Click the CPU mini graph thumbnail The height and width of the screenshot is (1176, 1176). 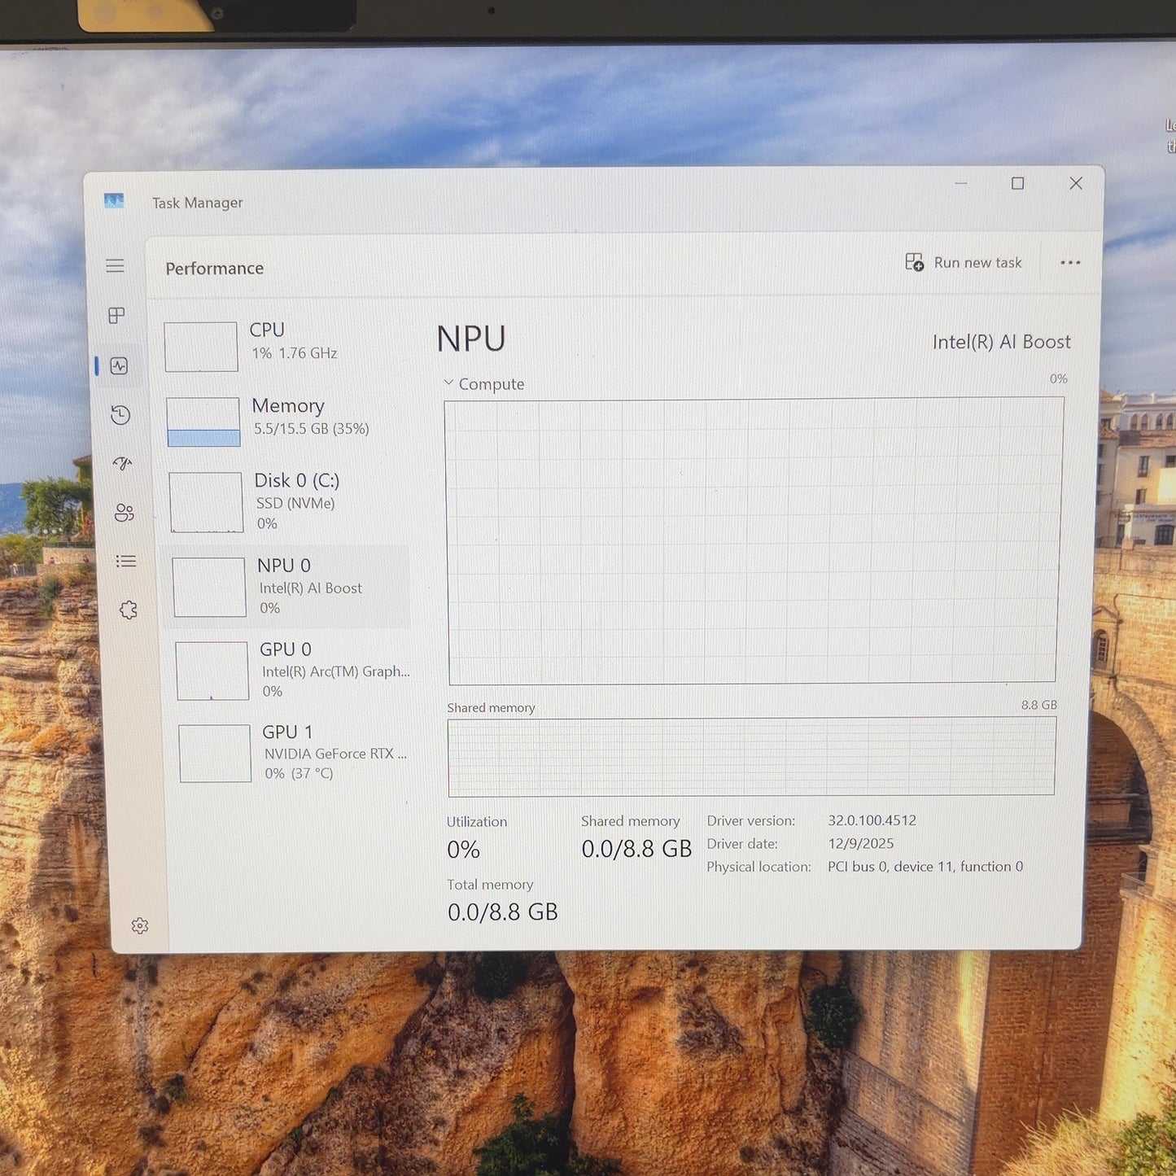pos(201,347)
